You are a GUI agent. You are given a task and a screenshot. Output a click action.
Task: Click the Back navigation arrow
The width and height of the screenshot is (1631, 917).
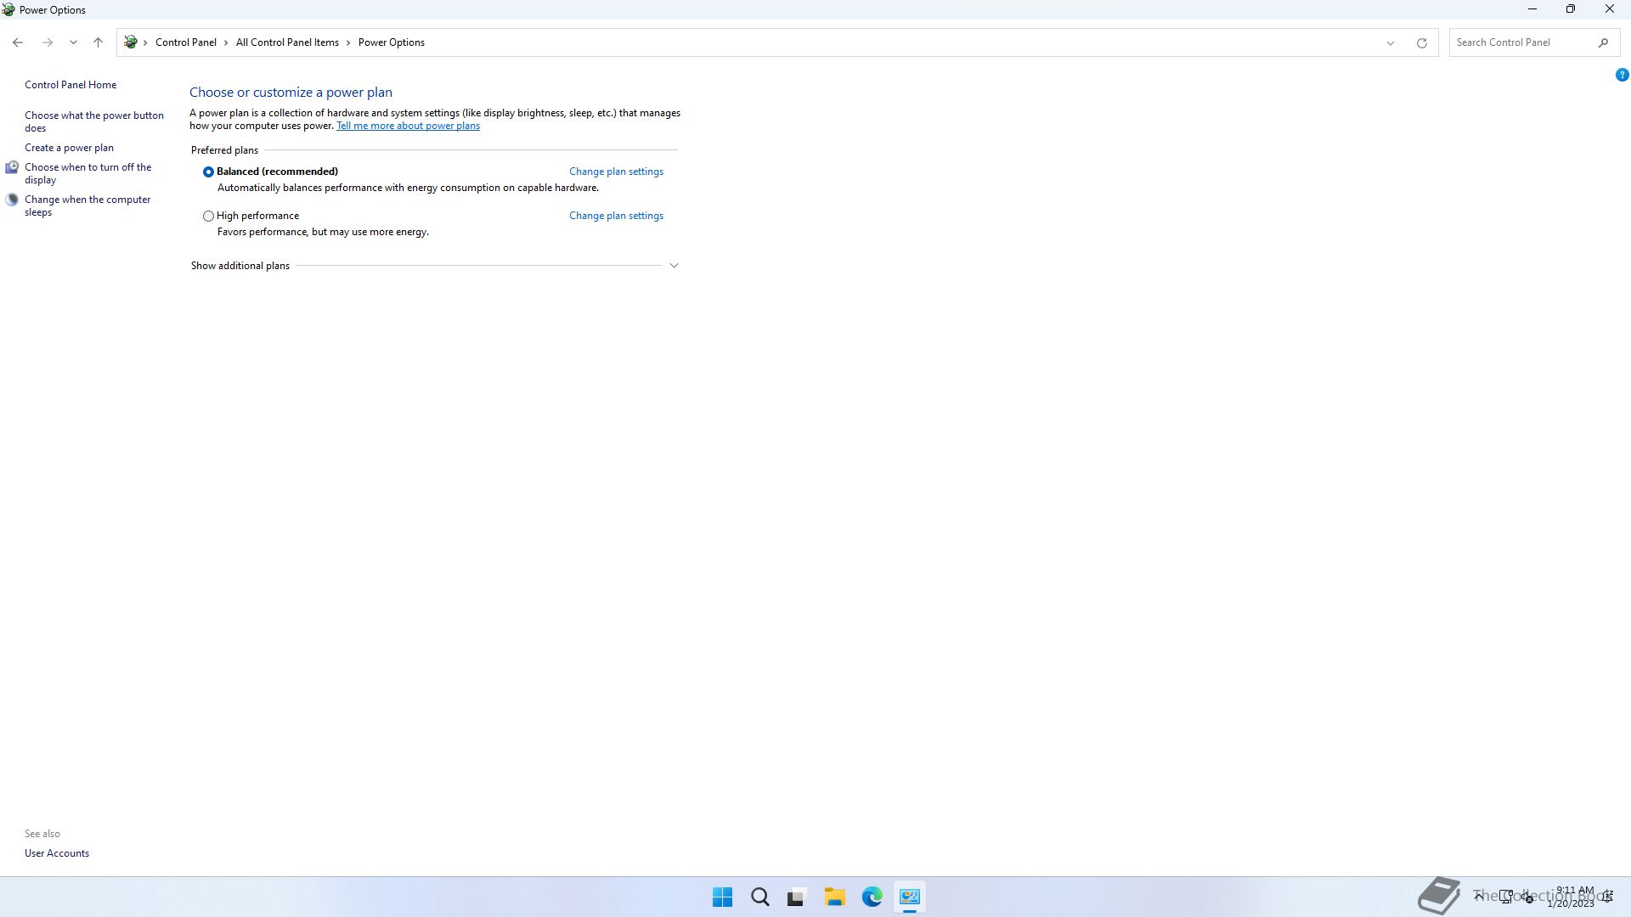(x=18, y=42)
